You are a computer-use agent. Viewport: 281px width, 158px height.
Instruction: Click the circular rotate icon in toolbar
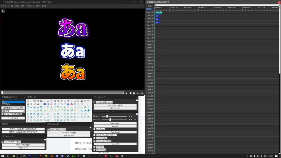click(38, 114)
